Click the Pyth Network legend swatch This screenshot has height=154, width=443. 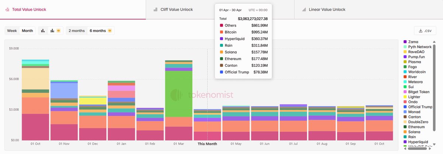(405, 47)
